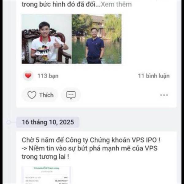The image size is (184, 184).
Task: Click the "Niềm tin vào sự bứt phá" line
Action: point(90,148)
